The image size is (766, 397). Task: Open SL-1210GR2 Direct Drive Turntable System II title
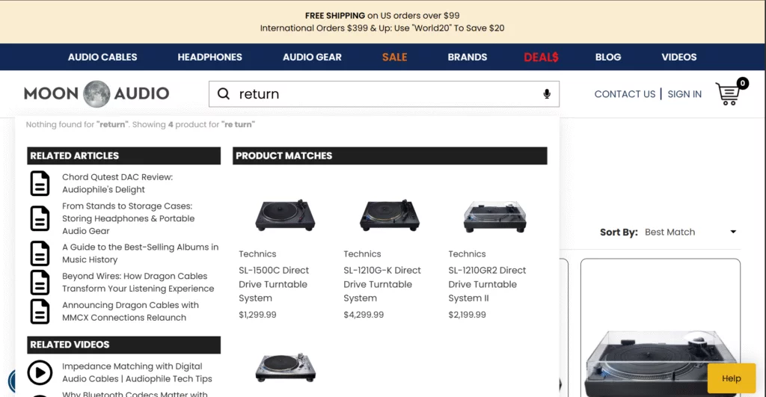pyautogui.click(x=487, y=284)
